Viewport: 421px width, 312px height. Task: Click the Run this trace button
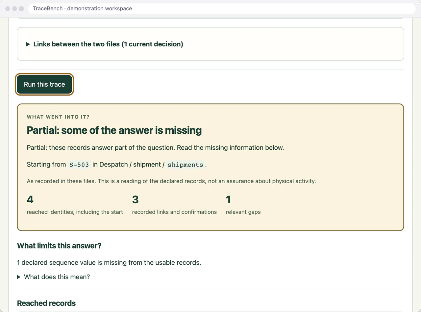[44, 84]
